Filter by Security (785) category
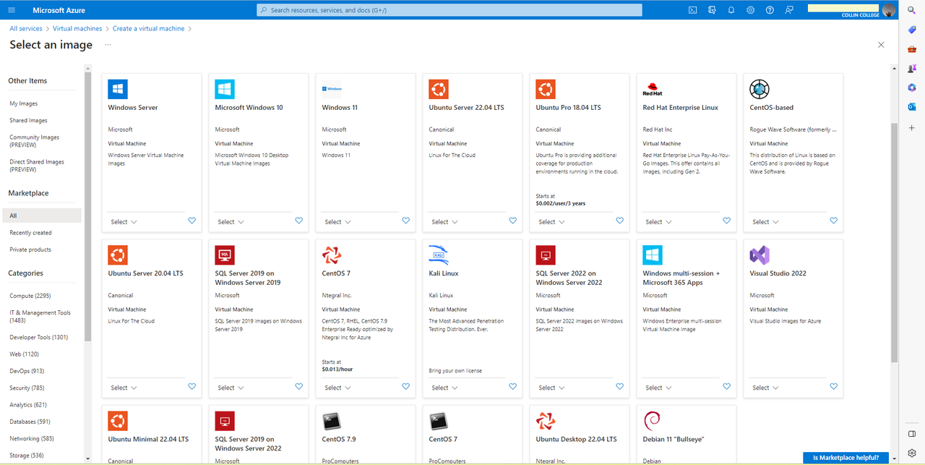The height and width of the screenshot is (465, 925). coord(27,388)
